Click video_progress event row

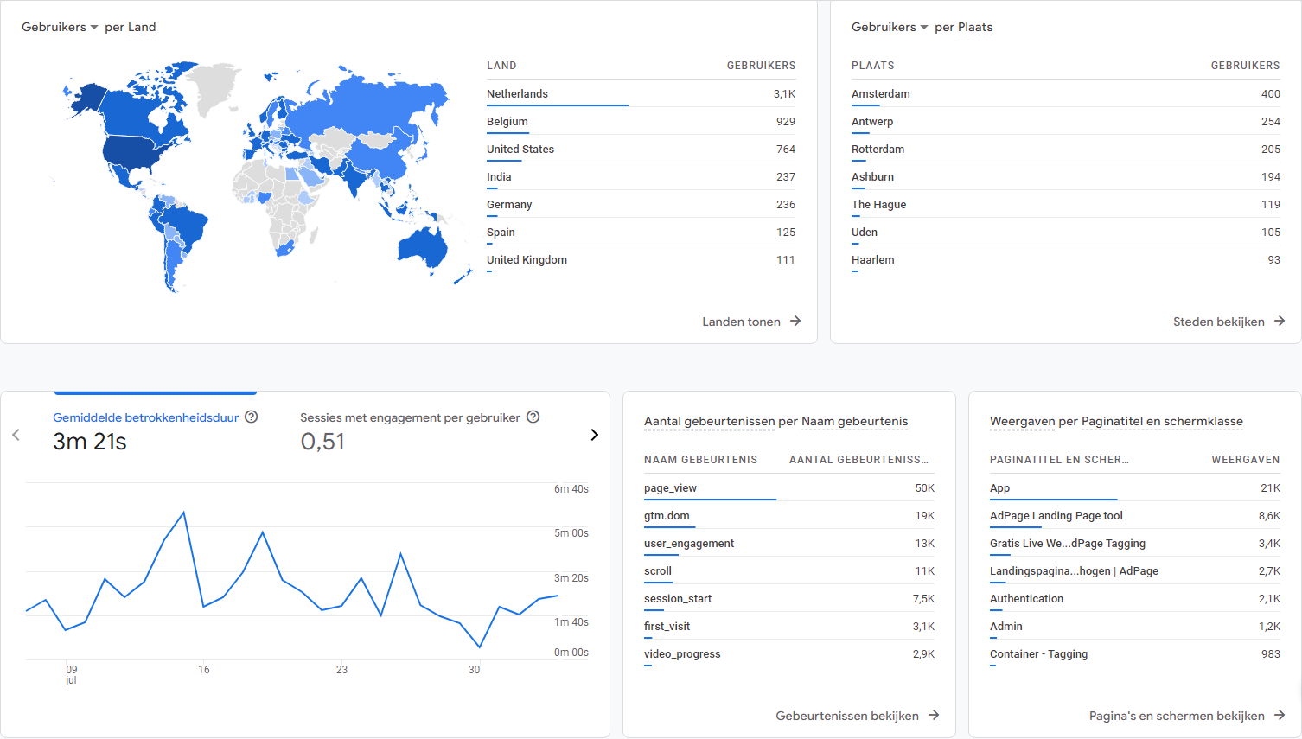pos(789,653)
